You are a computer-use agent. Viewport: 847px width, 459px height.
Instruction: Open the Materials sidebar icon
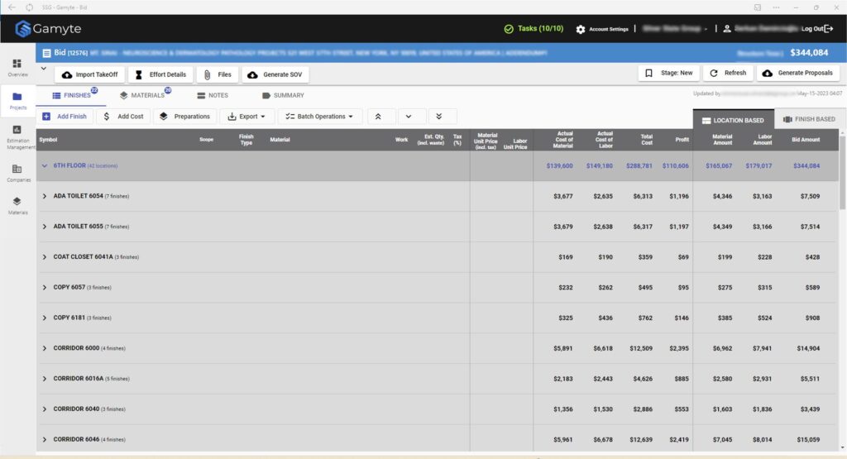(17, 203)
